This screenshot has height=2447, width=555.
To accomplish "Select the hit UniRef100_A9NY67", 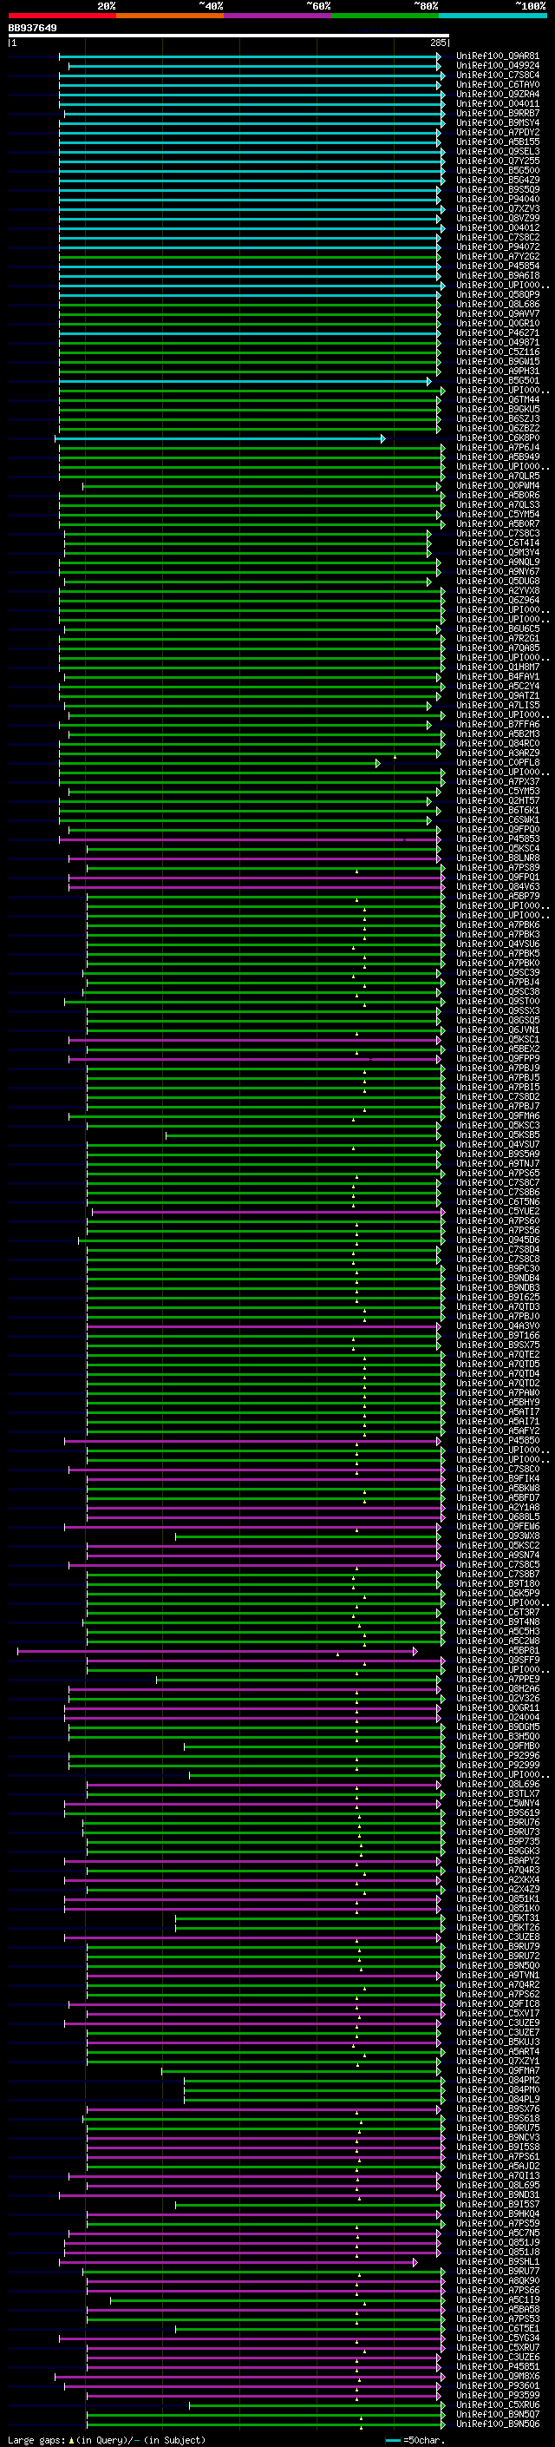I will pos(497,572).
